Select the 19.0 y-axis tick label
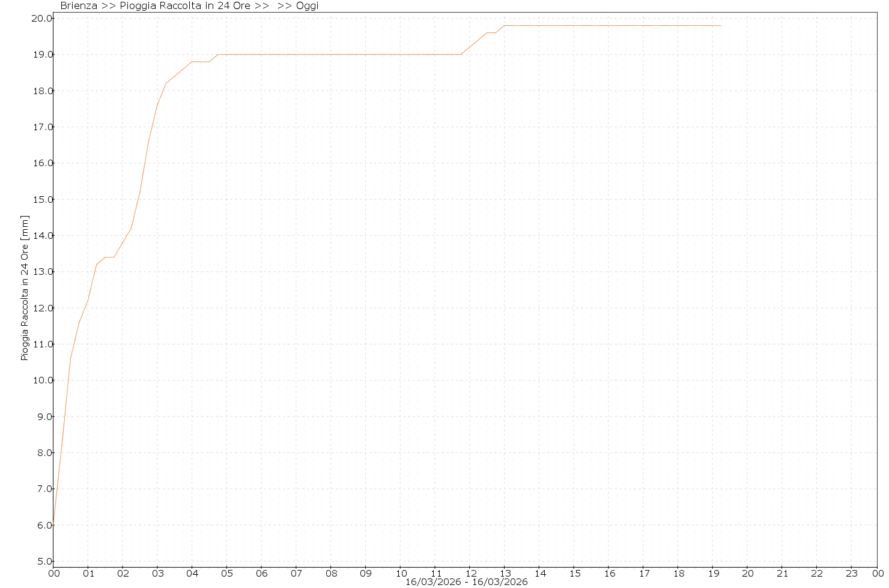Viewport: 889px width, 588px height. tap(41, 55)
